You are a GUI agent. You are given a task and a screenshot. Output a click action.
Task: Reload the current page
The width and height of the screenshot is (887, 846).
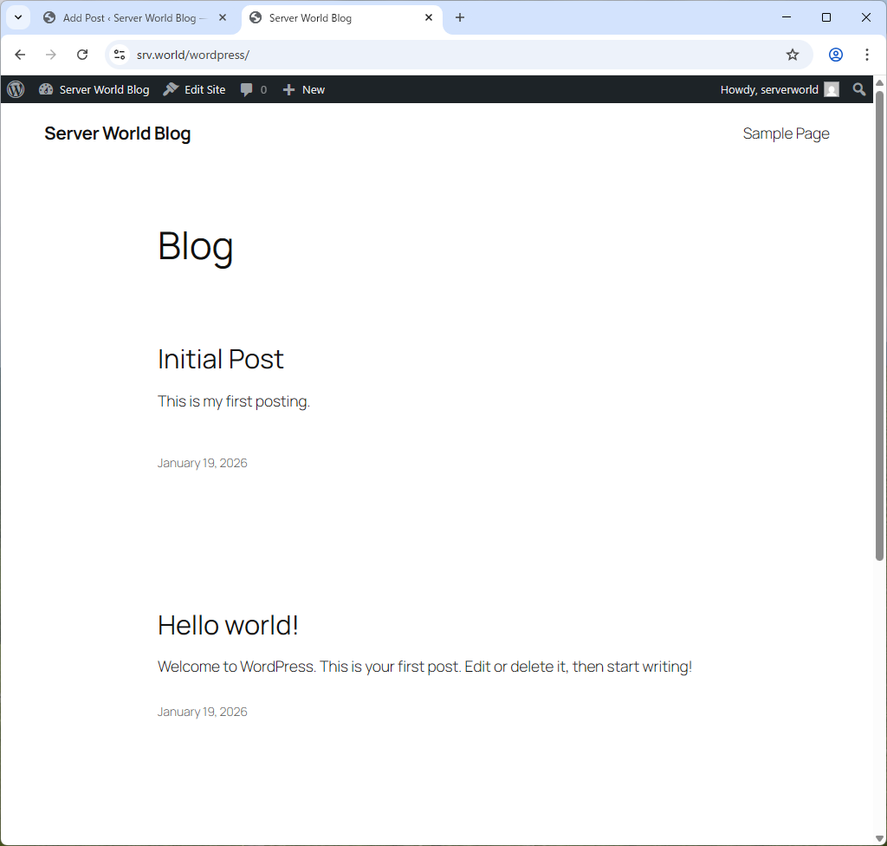coord(82,54)
